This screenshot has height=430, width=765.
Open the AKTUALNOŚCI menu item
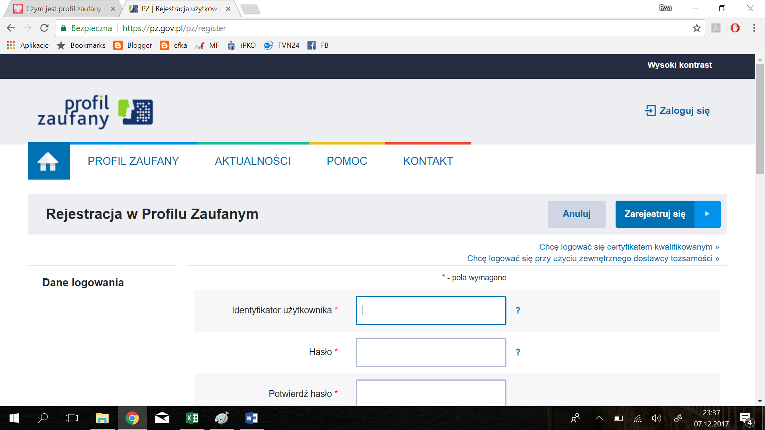[253, 161]
